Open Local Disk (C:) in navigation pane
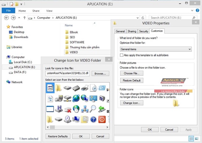 pyautogui.click(x=20, y=62)
